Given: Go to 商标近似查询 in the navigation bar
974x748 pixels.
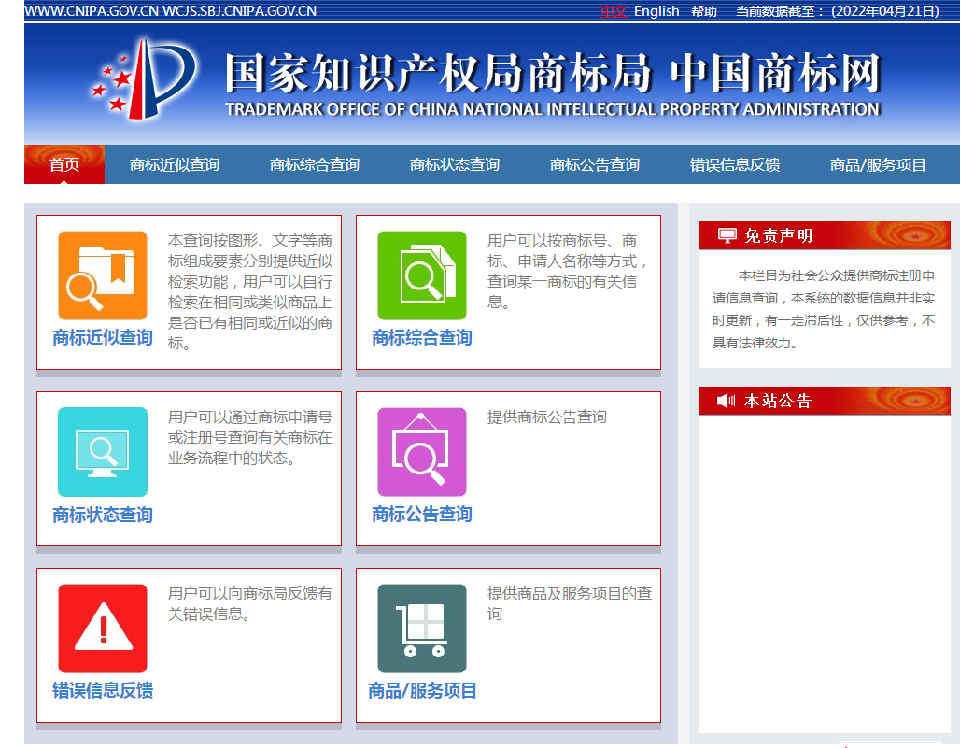Looking at the screenshot, I should [175, 164].
